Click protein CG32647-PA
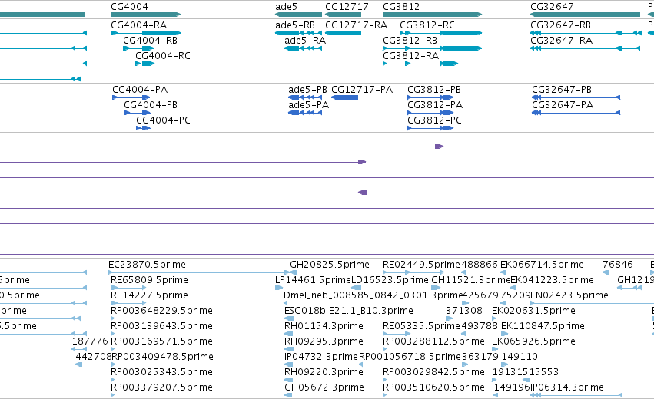The height and width of the screenshot is (399, 654). pos(563,105)
